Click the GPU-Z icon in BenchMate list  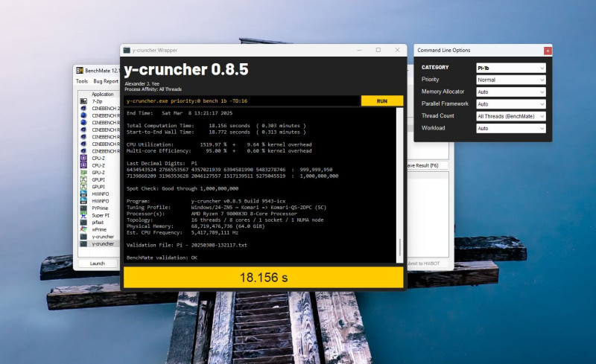[83, 173]
